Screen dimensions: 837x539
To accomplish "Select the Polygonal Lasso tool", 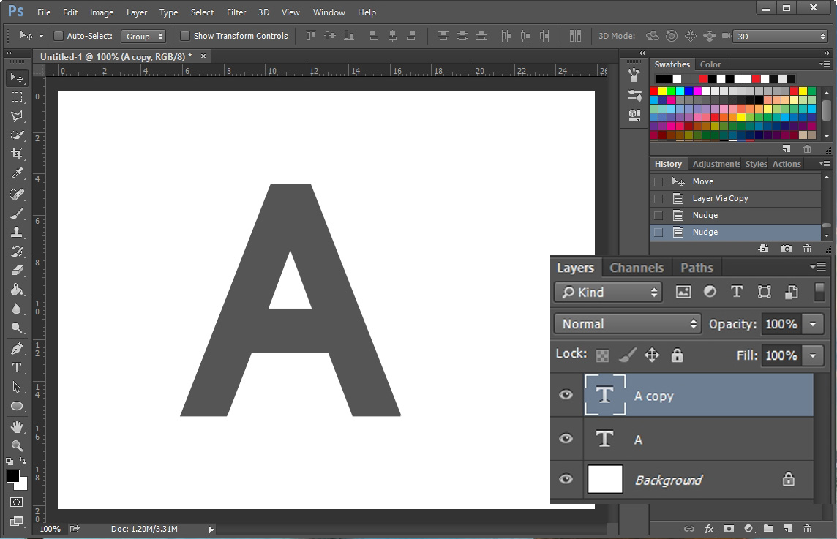I will (17, 116).
